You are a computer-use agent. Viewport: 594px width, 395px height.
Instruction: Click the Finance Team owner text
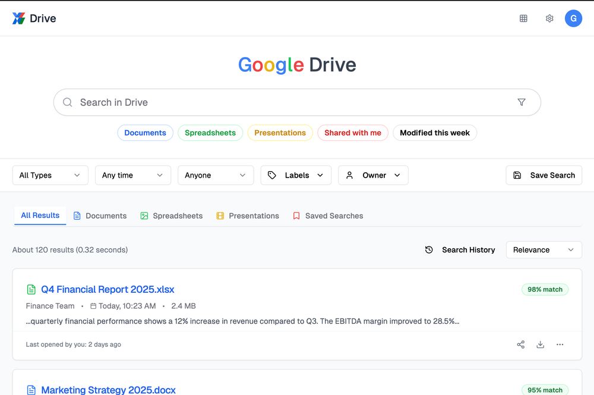click(x=50, y=306)
